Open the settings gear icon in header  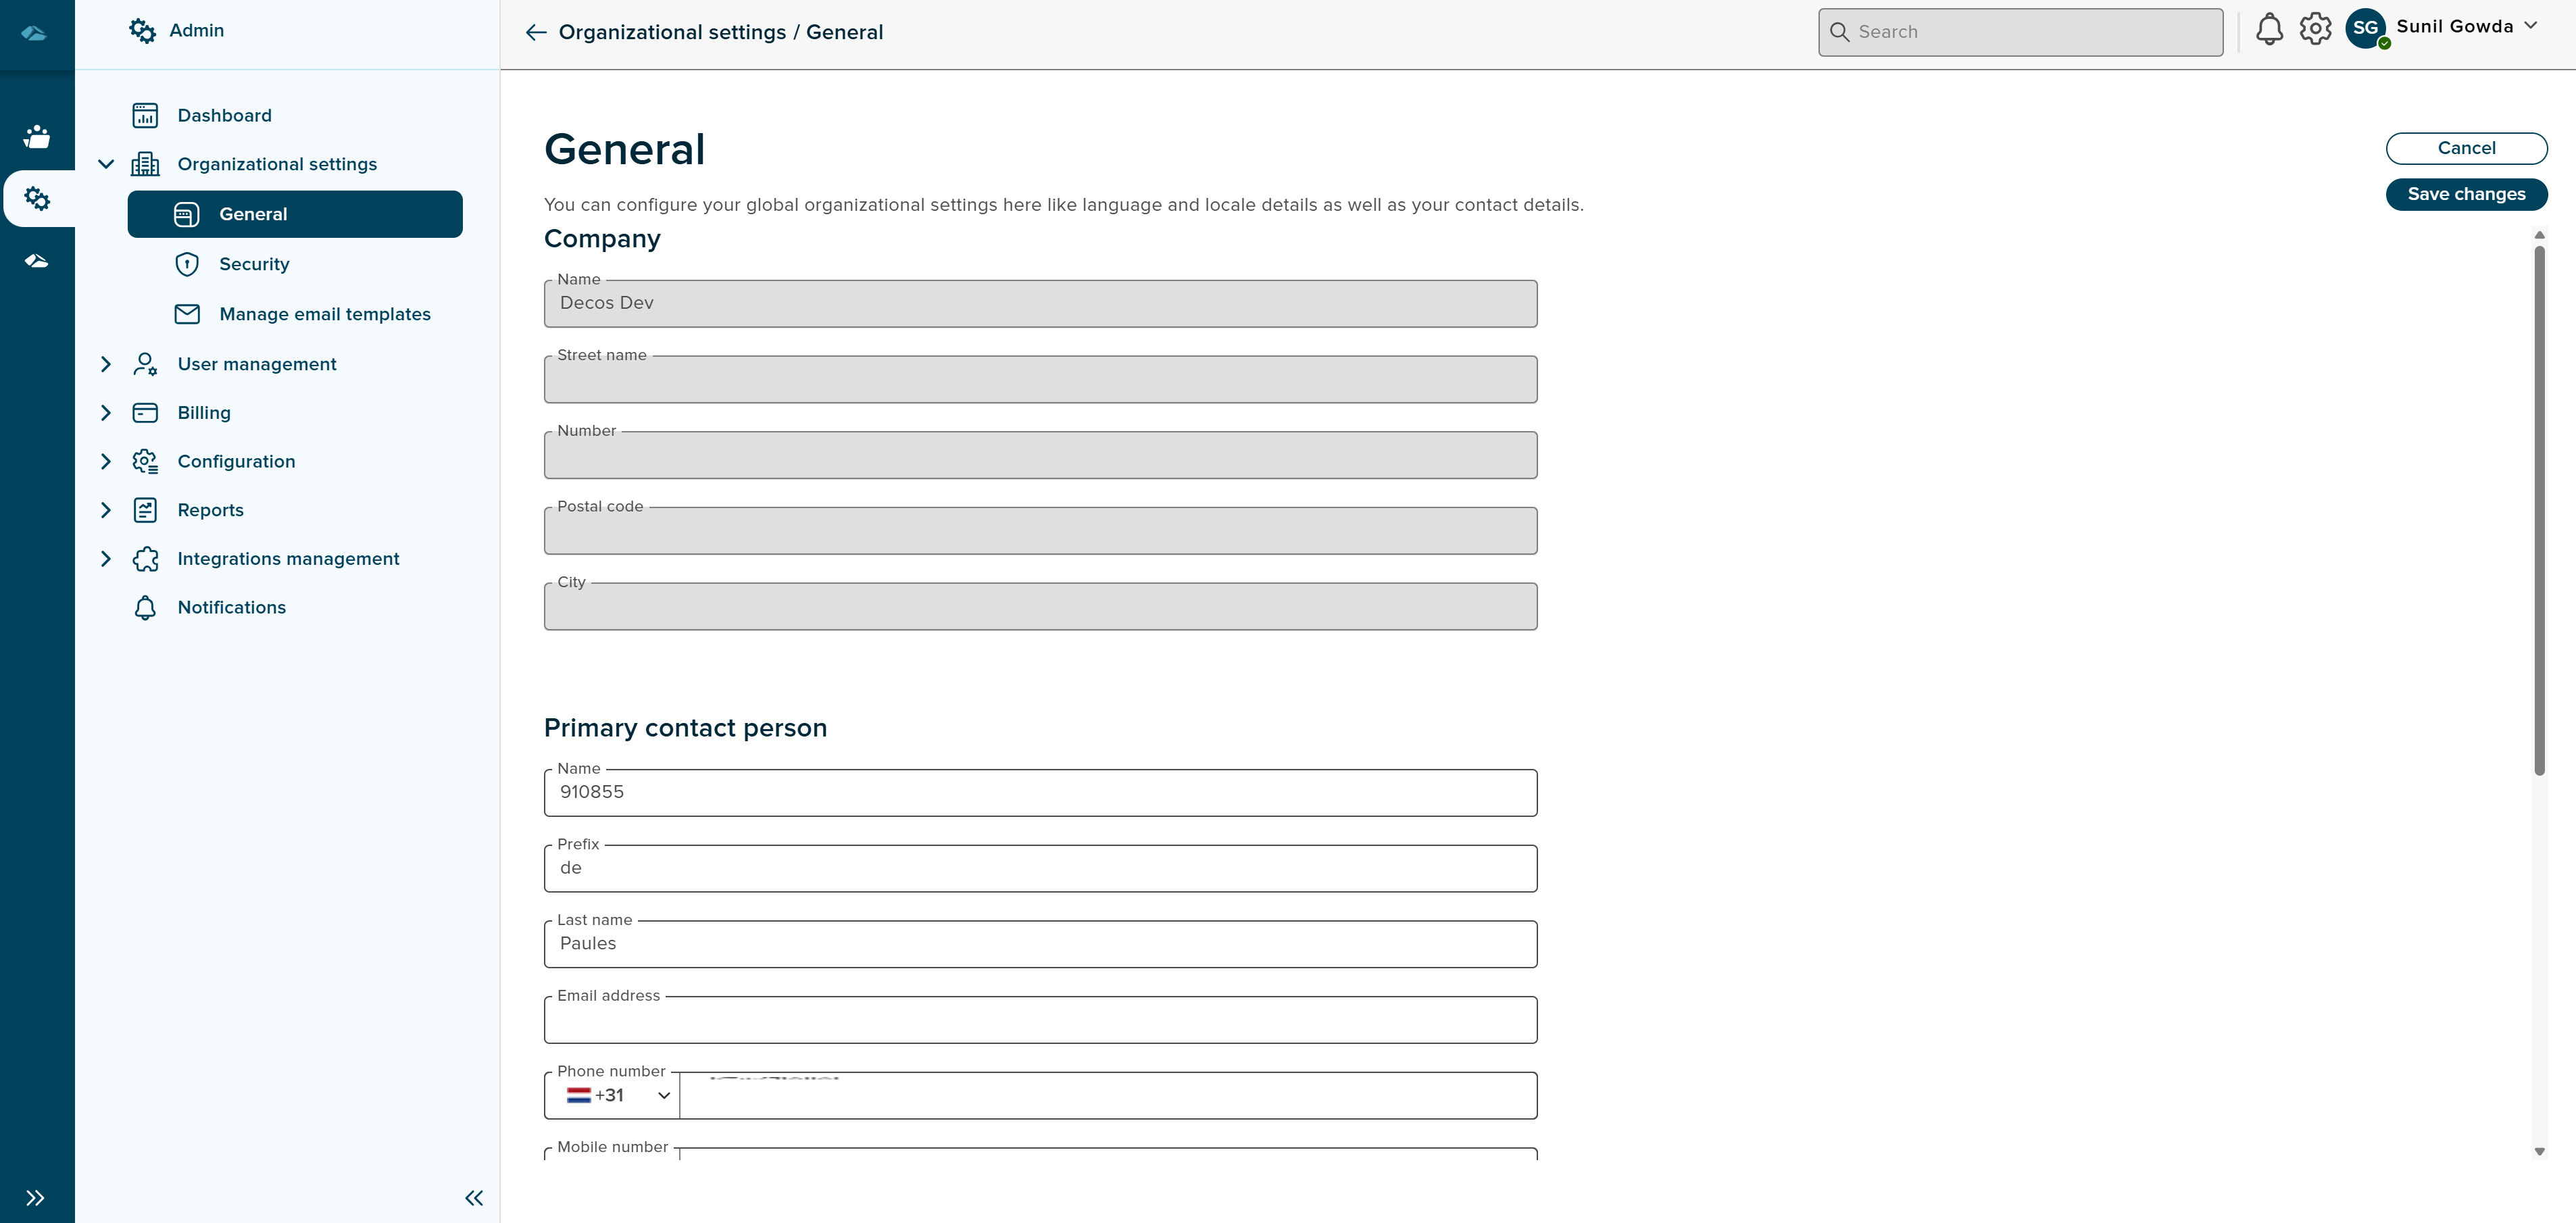(2315, 30)
